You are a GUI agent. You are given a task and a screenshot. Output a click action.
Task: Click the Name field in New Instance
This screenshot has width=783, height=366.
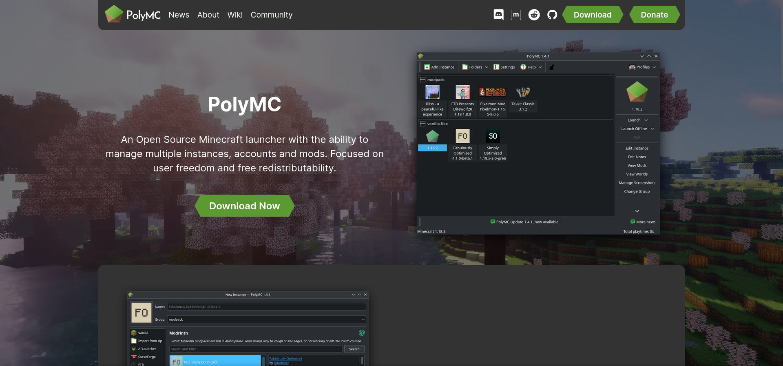tap(266, 307)
